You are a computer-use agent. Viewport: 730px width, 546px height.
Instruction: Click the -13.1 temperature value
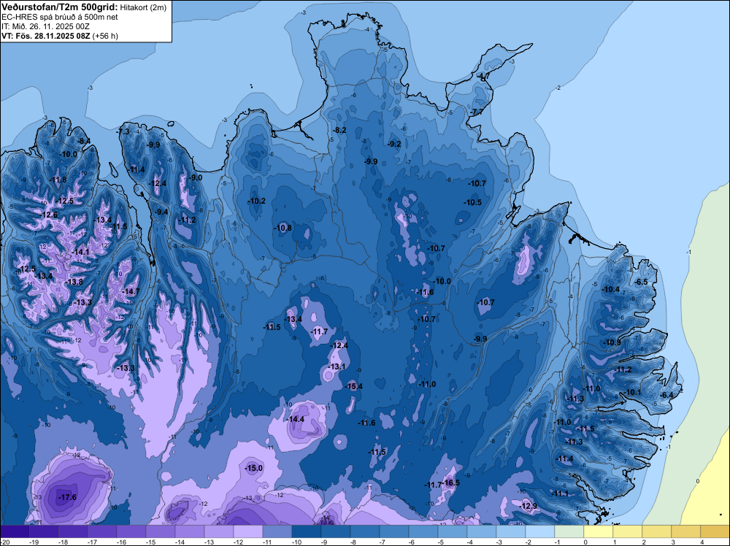pos(337,366)
